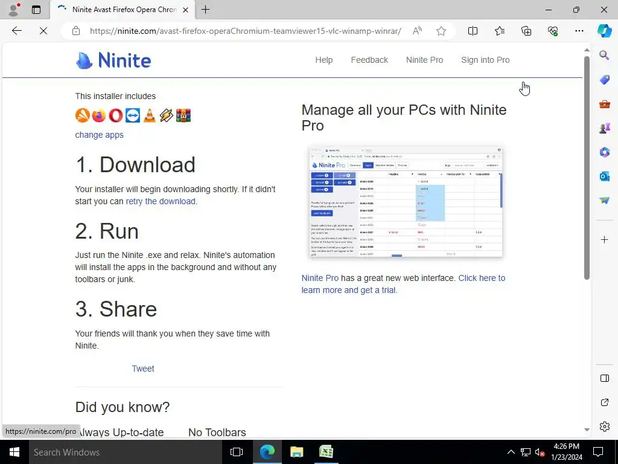Add a sidebar app with plus
This screenshot has height=464, width=618.
604,239
